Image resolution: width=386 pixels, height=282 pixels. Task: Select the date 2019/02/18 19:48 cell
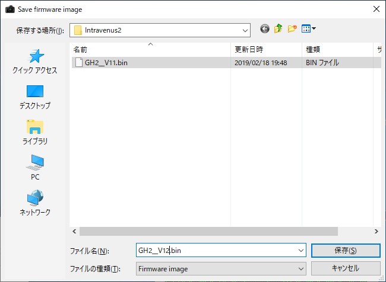tap(261, 63)
